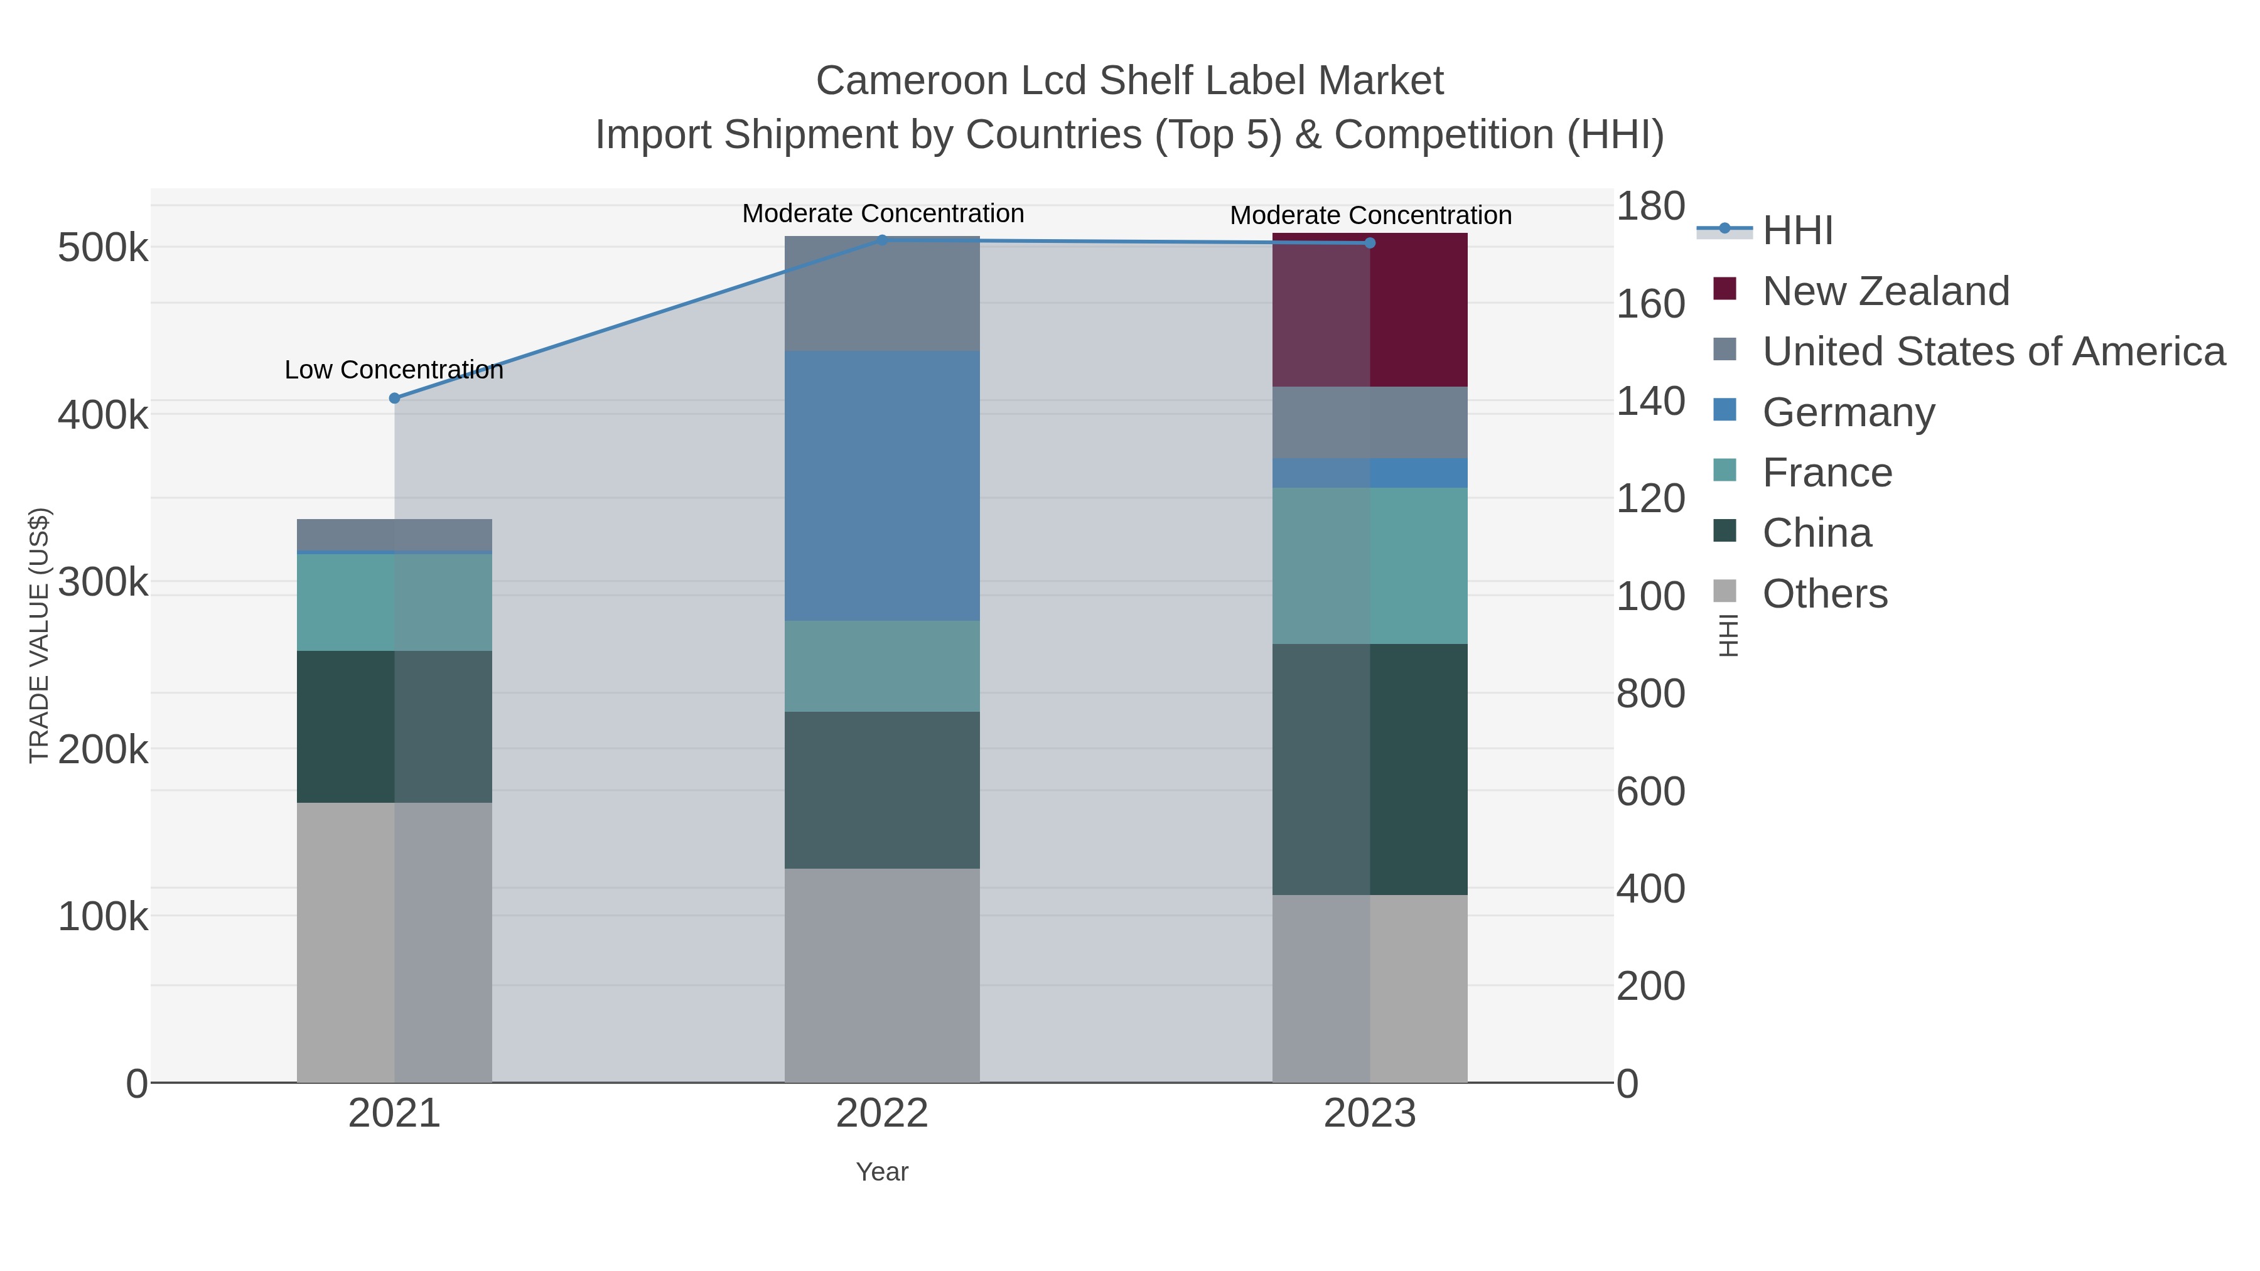
Task: Click Others gray legend swatch
Action: click(1724, 591)
